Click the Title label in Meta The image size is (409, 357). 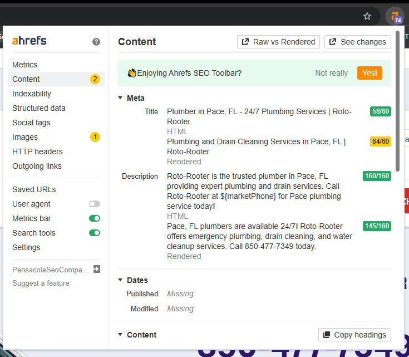[x=151, y=111]
